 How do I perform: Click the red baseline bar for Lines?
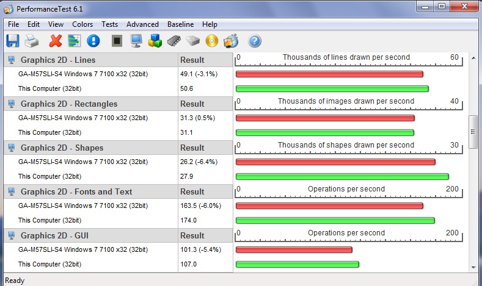coord(329,74)
